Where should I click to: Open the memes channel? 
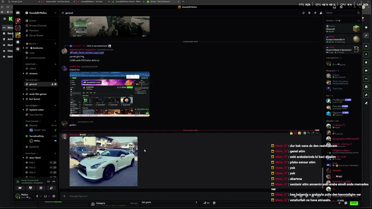coord(33,89)
